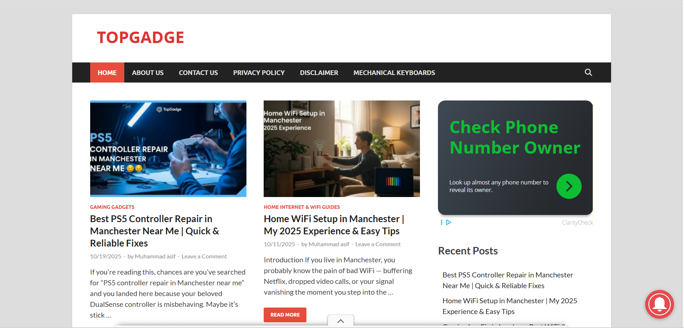
Task: Open the Mechanical Keyboards category
Action: click(x=394, y=72)
